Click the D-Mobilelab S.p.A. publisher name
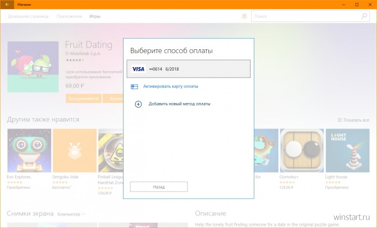Image resolution: width=377 pixels, height=228 pixels. pyautogui.click(x=83, y=53)
